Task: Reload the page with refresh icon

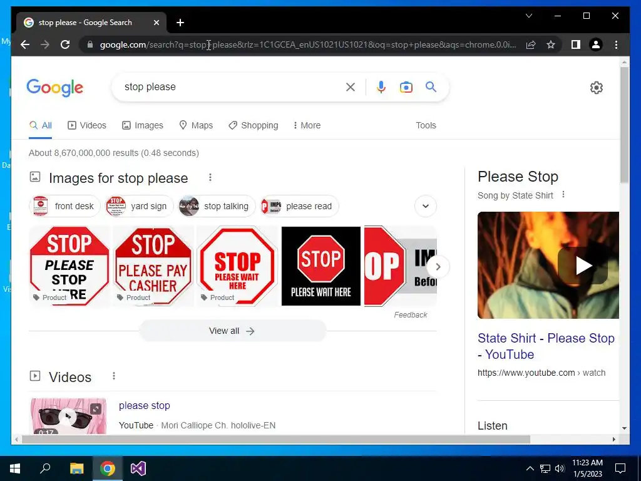Action: [x=65, y=44]
